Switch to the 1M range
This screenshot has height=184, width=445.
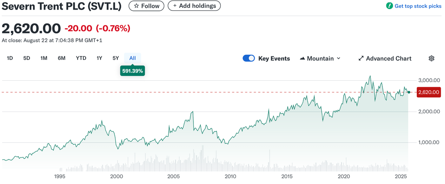point(44,58)
